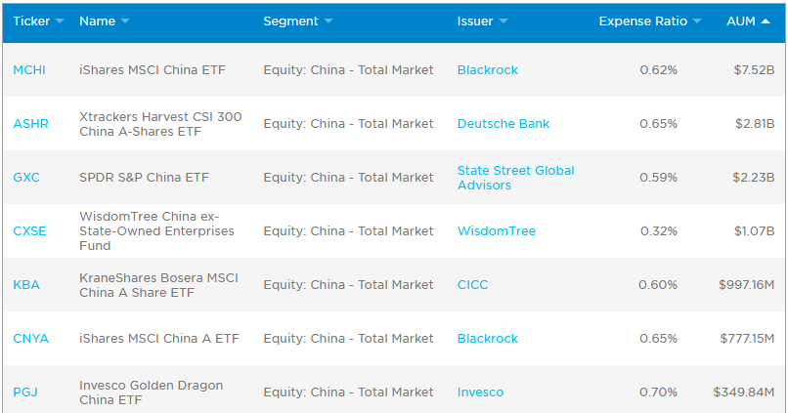This screenshot has height=413, width=788.
Task: Sort table by Ticker column arrow
Action: [x=60, y=21]
